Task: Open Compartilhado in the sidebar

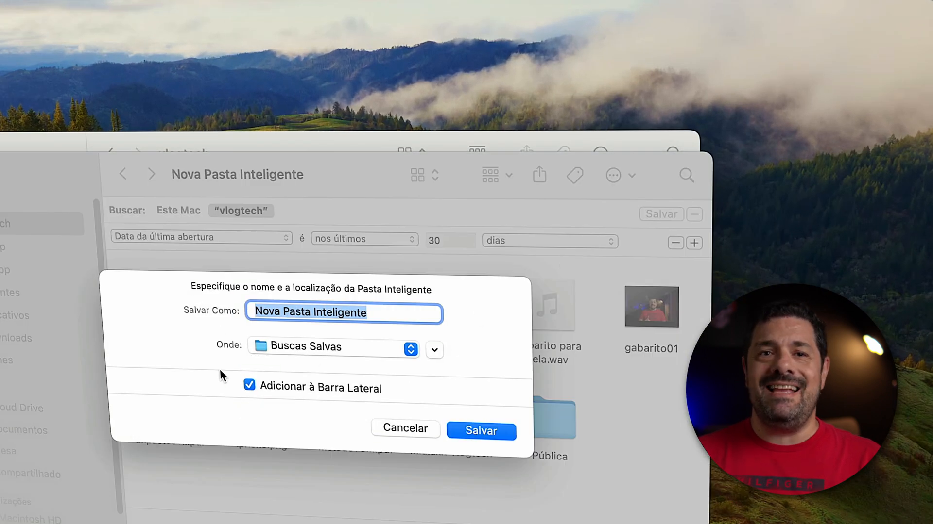Action: click(x=30, y=474)
